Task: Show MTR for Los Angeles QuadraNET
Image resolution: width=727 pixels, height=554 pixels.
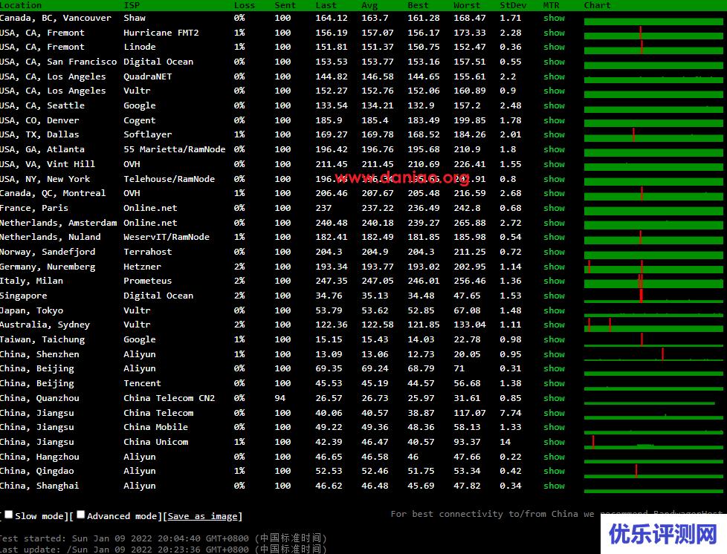Action: click(554, 76)
